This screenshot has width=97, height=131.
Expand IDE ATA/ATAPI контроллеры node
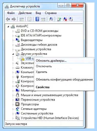[13, 36]
